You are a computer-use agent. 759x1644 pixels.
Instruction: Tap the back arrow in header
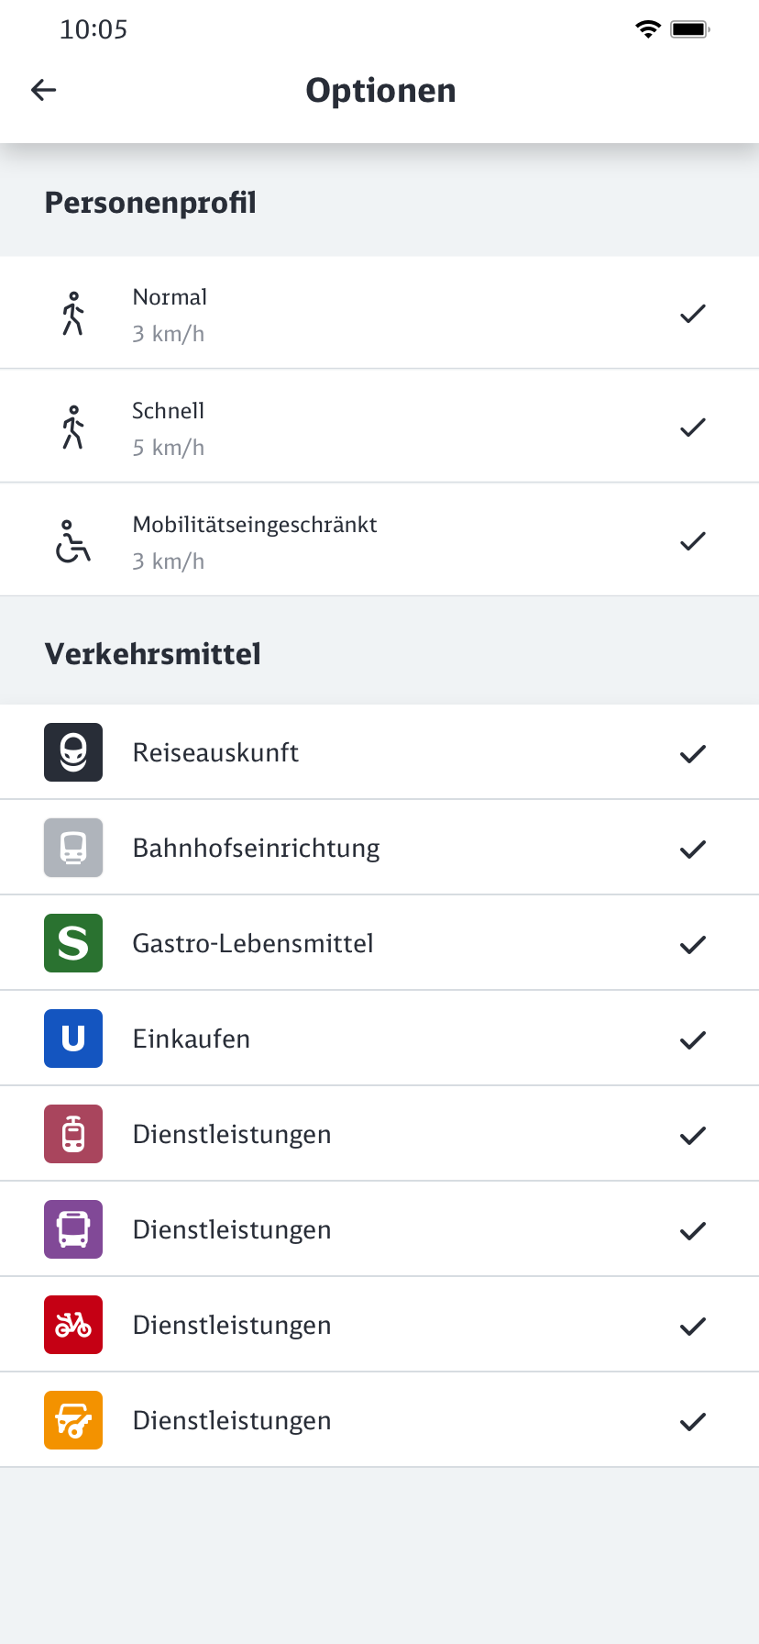pos(44,90)
